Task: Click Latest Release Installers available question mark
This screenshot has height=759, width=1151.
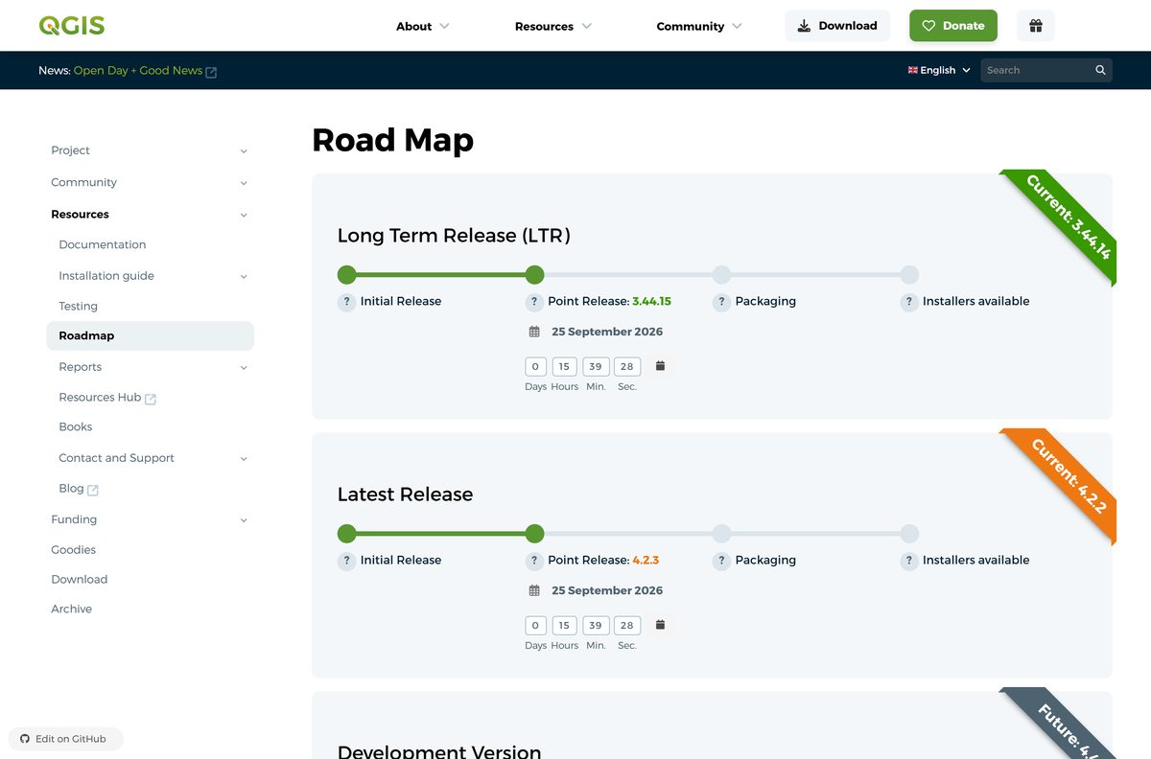Action: pos(909,561)
